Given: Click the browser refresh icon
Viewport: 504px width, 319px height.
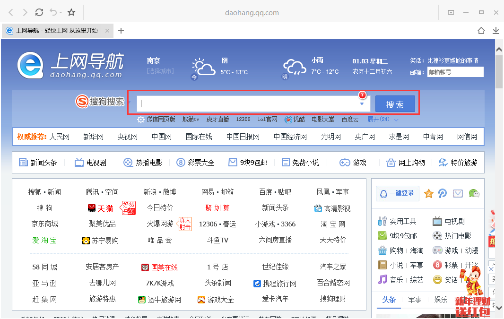Looking at the screenshot, I should (39, 12).
